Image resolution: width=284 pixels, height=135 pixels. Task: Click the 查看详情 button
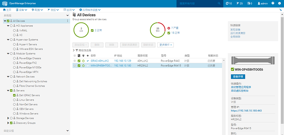[238, 77]
